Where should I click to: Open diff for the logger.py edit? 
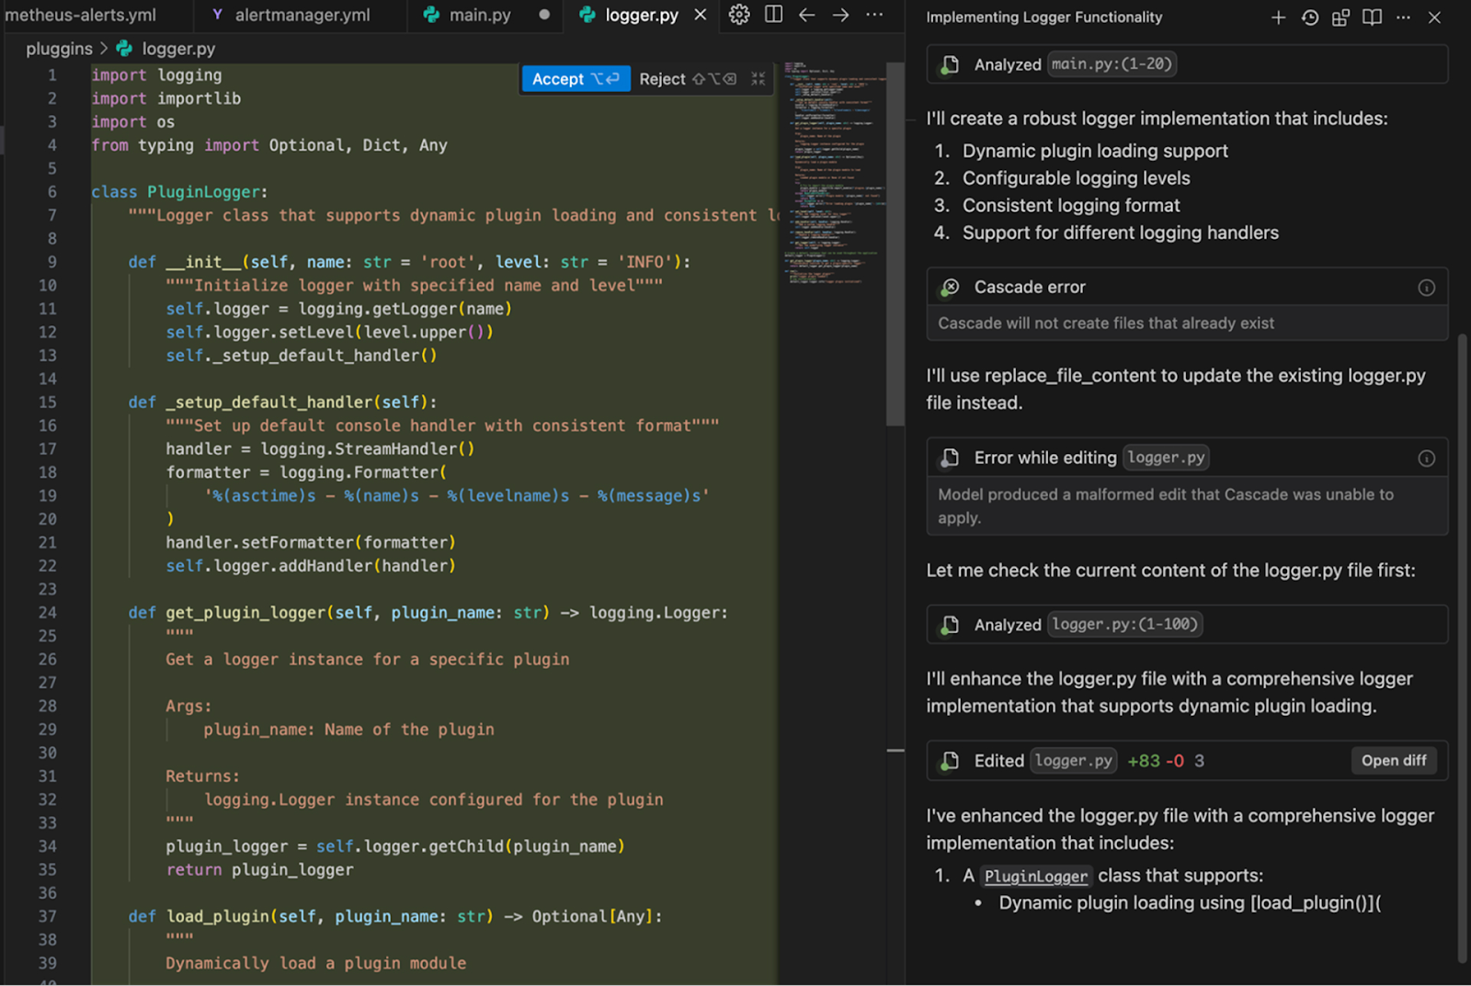pos(1394,760)
